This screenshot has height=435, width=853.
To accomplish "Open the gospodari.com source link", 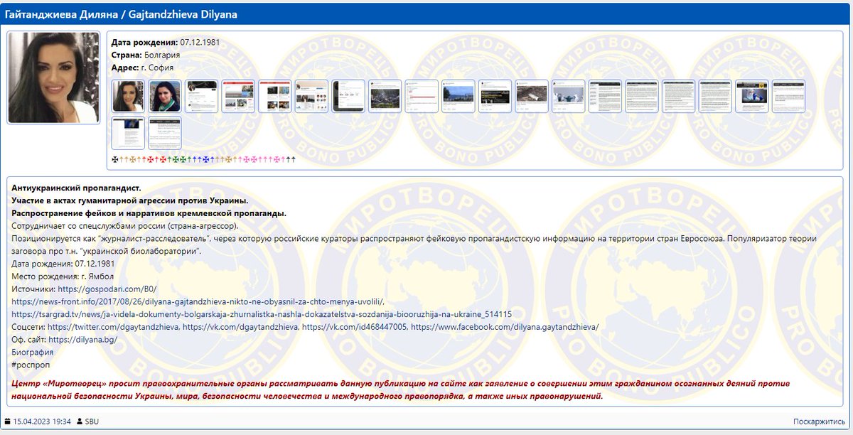I will 107,289.
